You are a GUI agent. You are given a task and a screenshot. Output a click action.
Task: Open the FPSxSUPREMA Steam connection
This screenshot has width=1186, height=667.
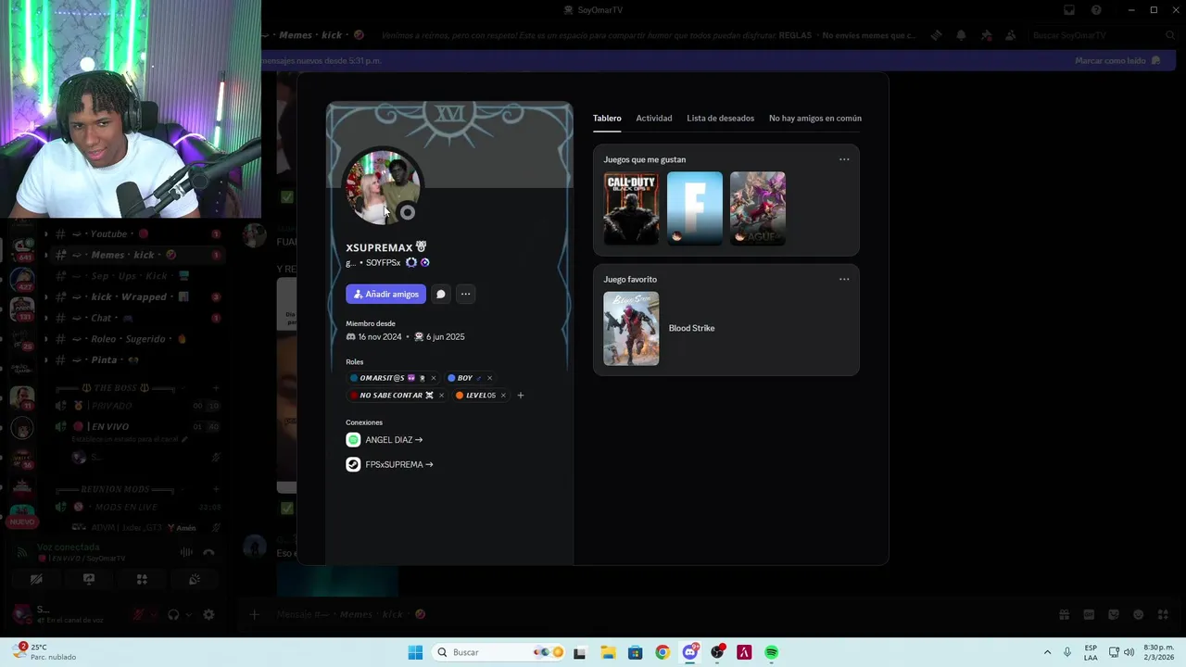coord(399,465)
